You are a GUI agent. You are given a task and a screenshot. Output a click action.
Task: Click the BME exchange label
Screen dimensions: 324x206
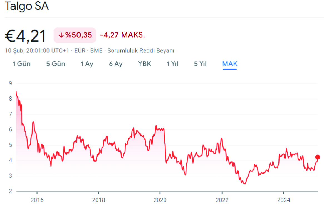[96, 51]
